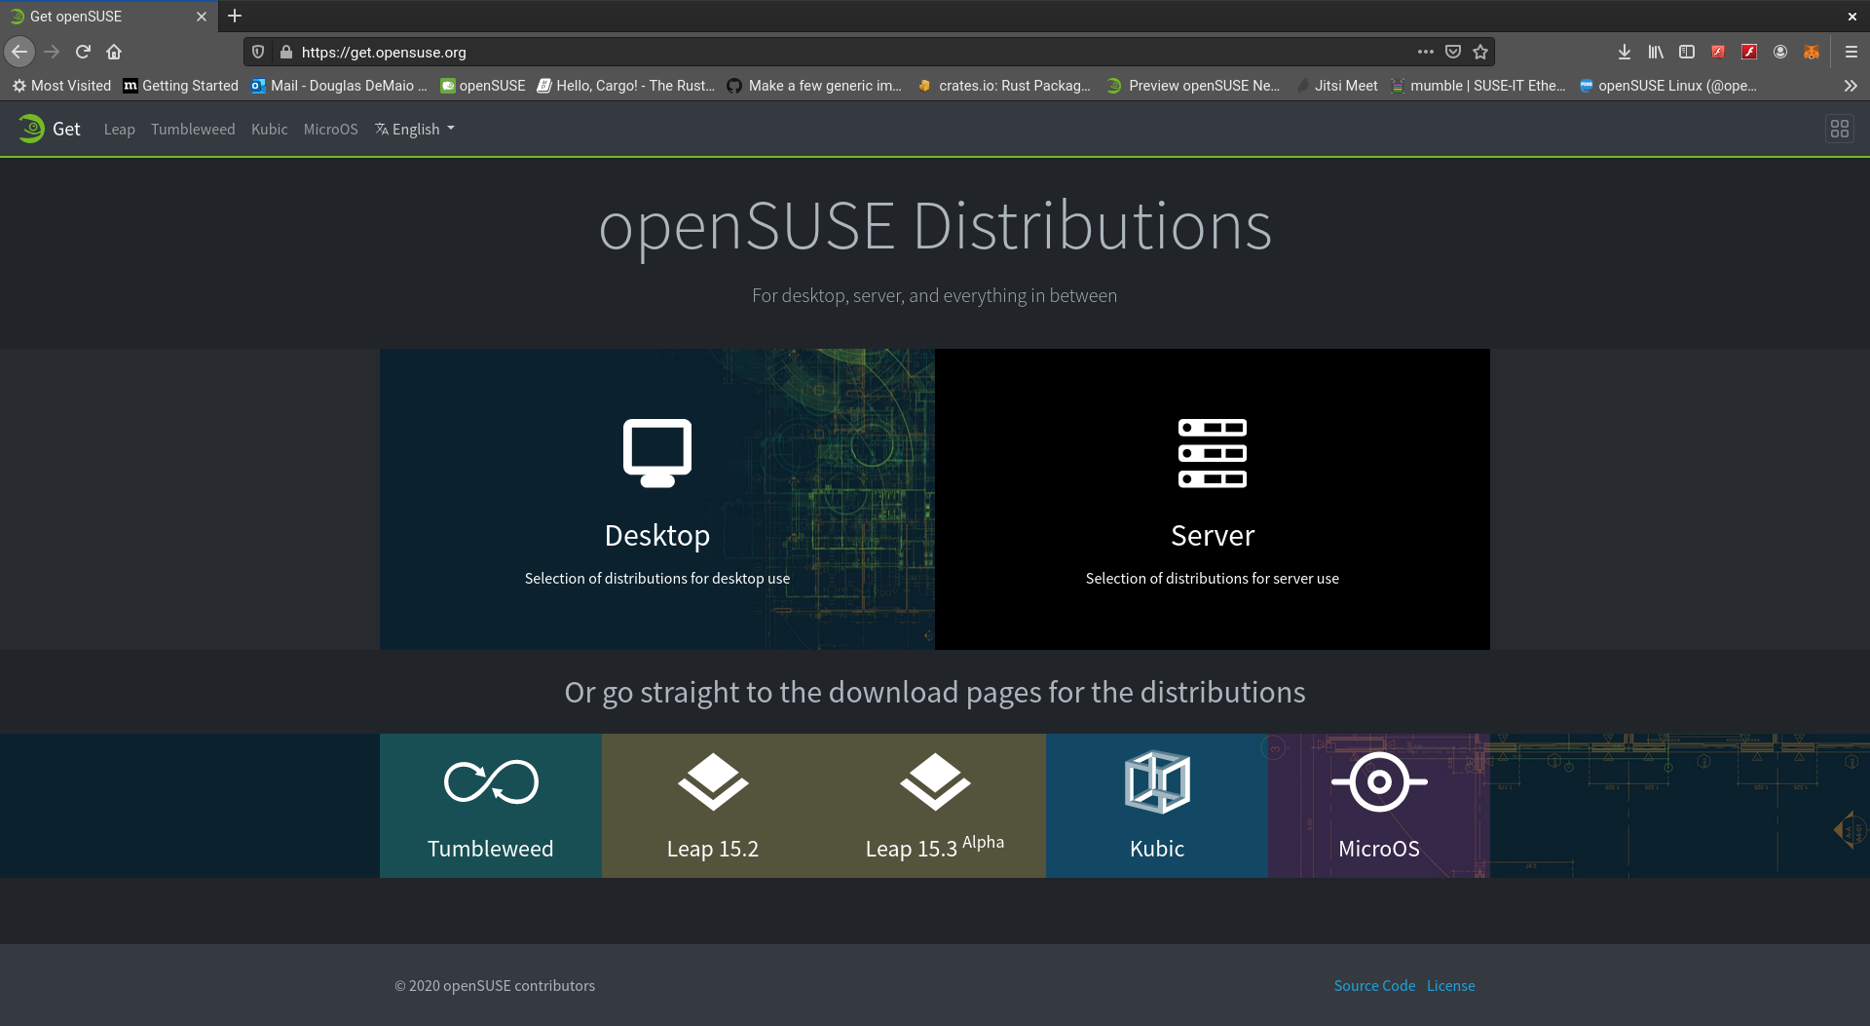The image size is (1870, 1026).
Task: Bookmark this page with star icon
Action: tap(1480, 52)
